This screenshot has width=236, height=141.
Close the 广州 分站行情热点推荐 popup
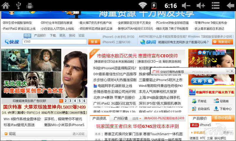point(232,71)
